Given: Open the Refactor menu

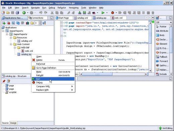Looking at the screenshot, I should coord(62,8).
